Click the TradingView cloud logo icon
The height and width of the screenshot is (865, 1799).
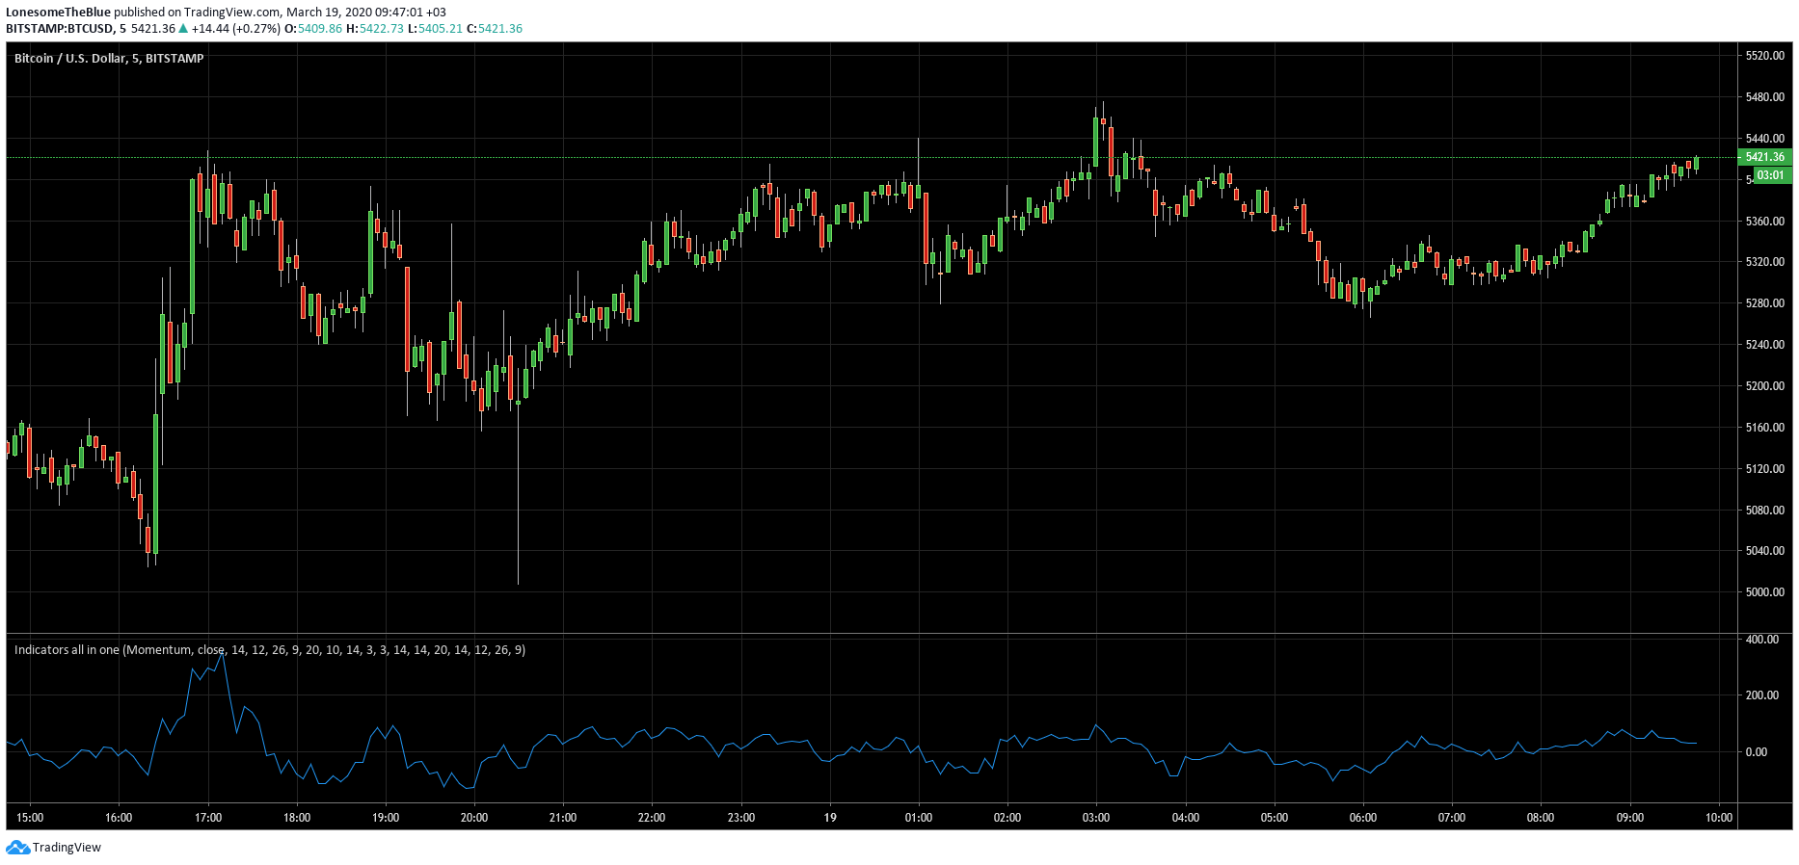click(x=17, y=848)
